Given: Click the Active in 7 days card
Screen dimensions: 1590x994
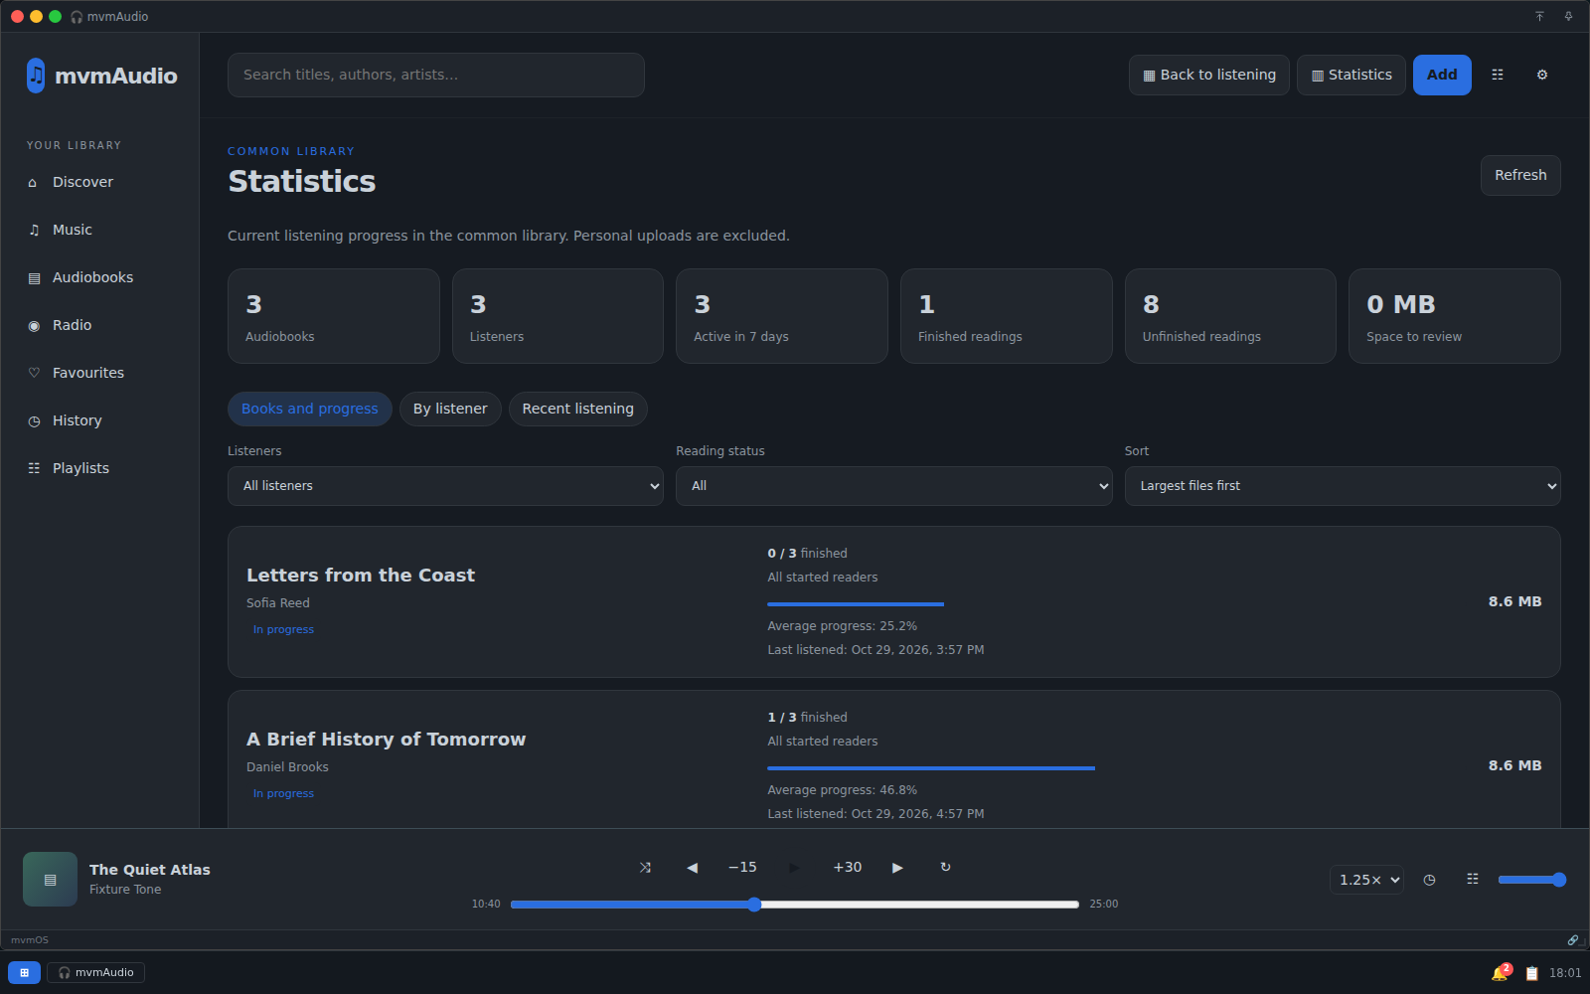Looking at the screenshot, I should click(x=782, y=316).
